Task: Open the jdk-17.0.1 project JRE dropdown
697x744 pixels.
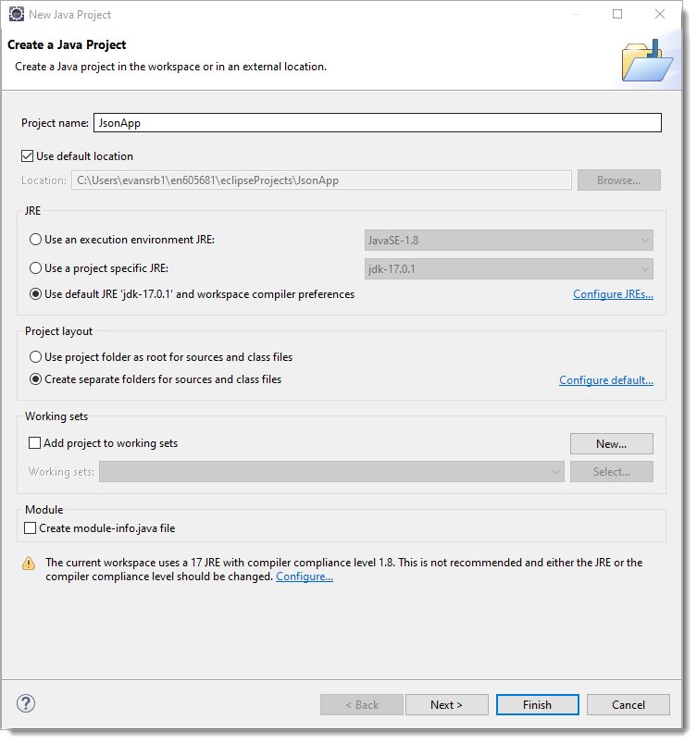Action: click(x=509, y=269)
